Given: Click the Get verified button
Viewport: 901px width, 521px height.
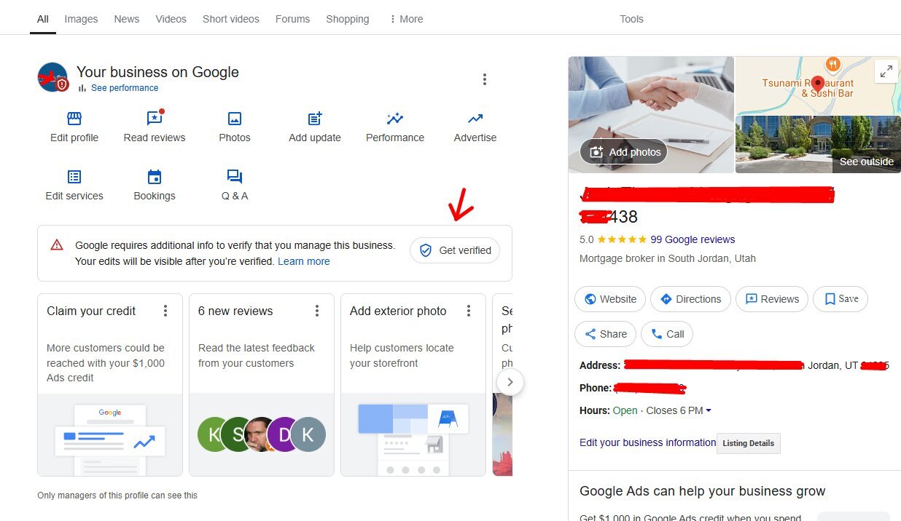Looking at the screenshot, I should [455, 250].
